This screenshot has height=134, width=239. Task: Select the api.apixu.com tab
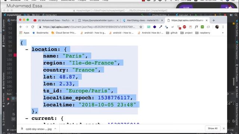pyautogui.click(x=187, y=20)
